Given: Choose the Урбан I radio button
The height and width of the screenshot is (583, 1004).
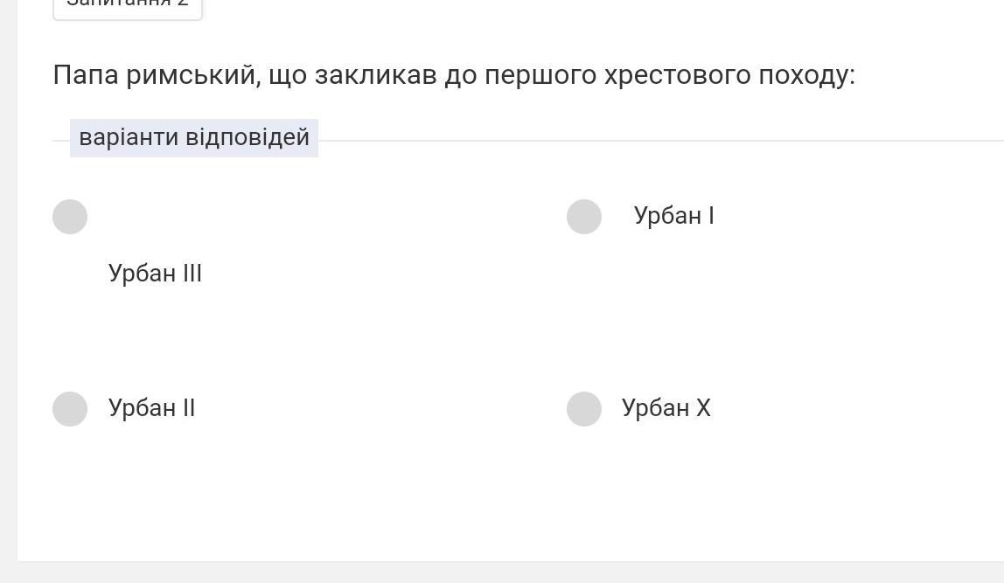Looking at the screenshot, I should coord(584,217).
